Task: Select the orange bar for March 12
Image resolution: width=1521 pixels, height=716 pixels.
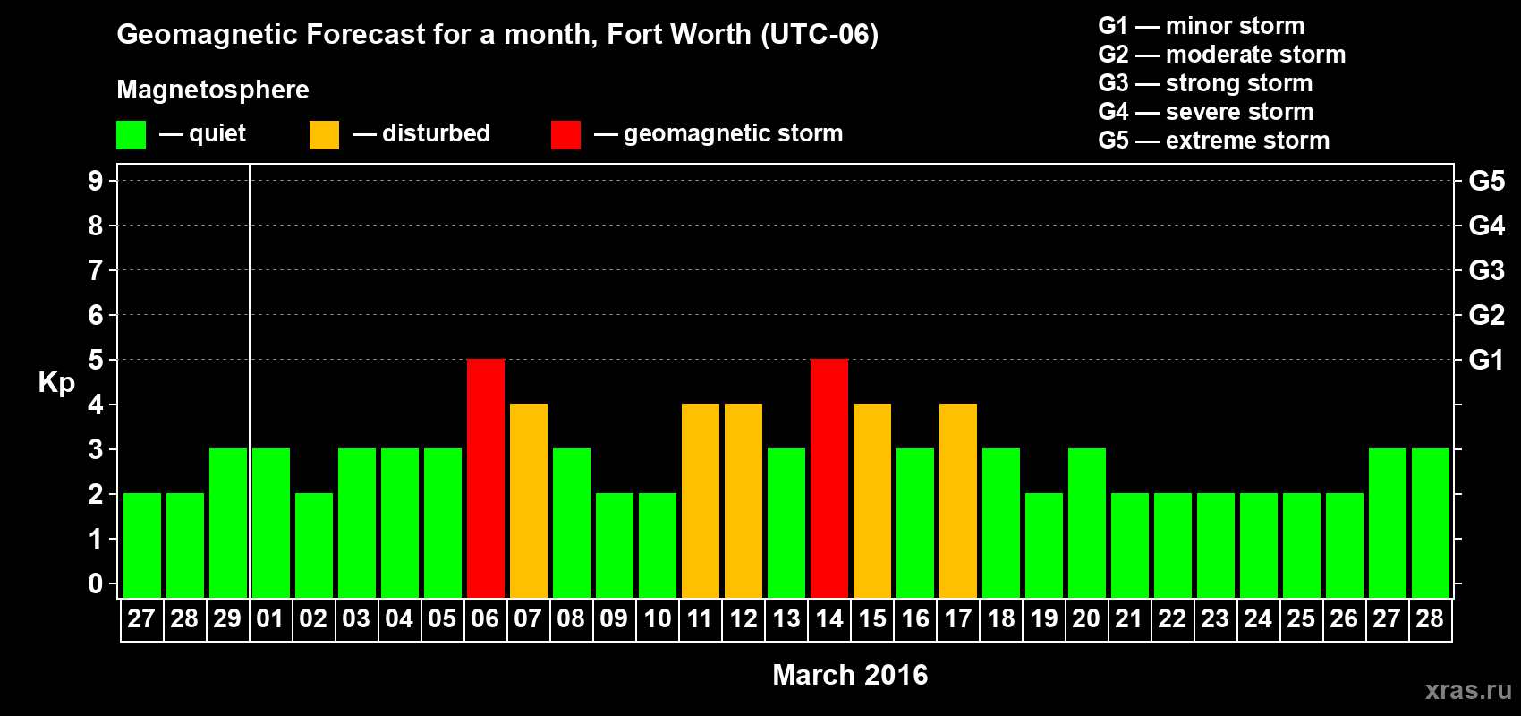Action: (x=744, y=501)
